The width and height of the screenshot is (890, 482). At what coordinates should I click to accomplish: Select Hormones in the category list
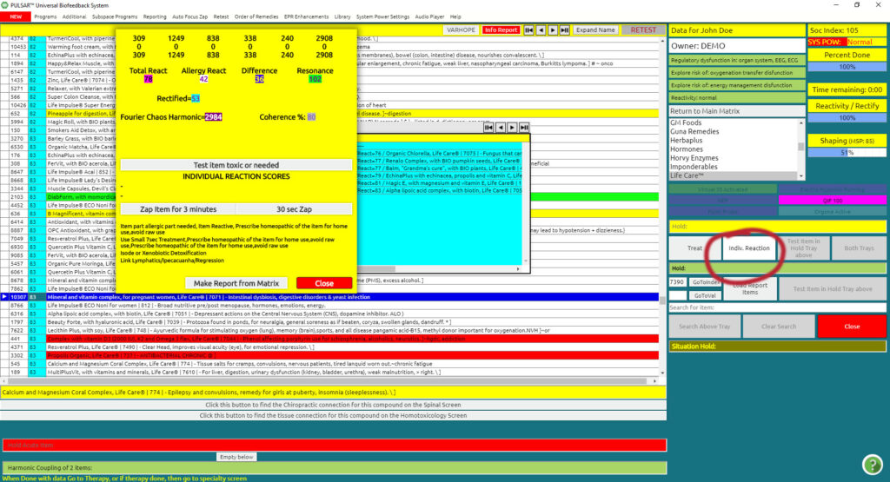(x=687, y=149)
